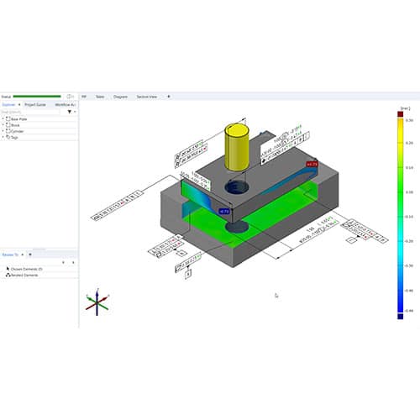
Task: Click the blue -0.73 deviation label
Action: [x=224, y=212]
